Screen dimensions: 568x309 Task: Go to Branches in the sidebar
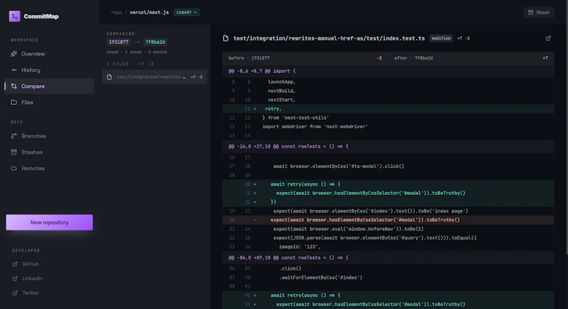[x=49, y=136]
